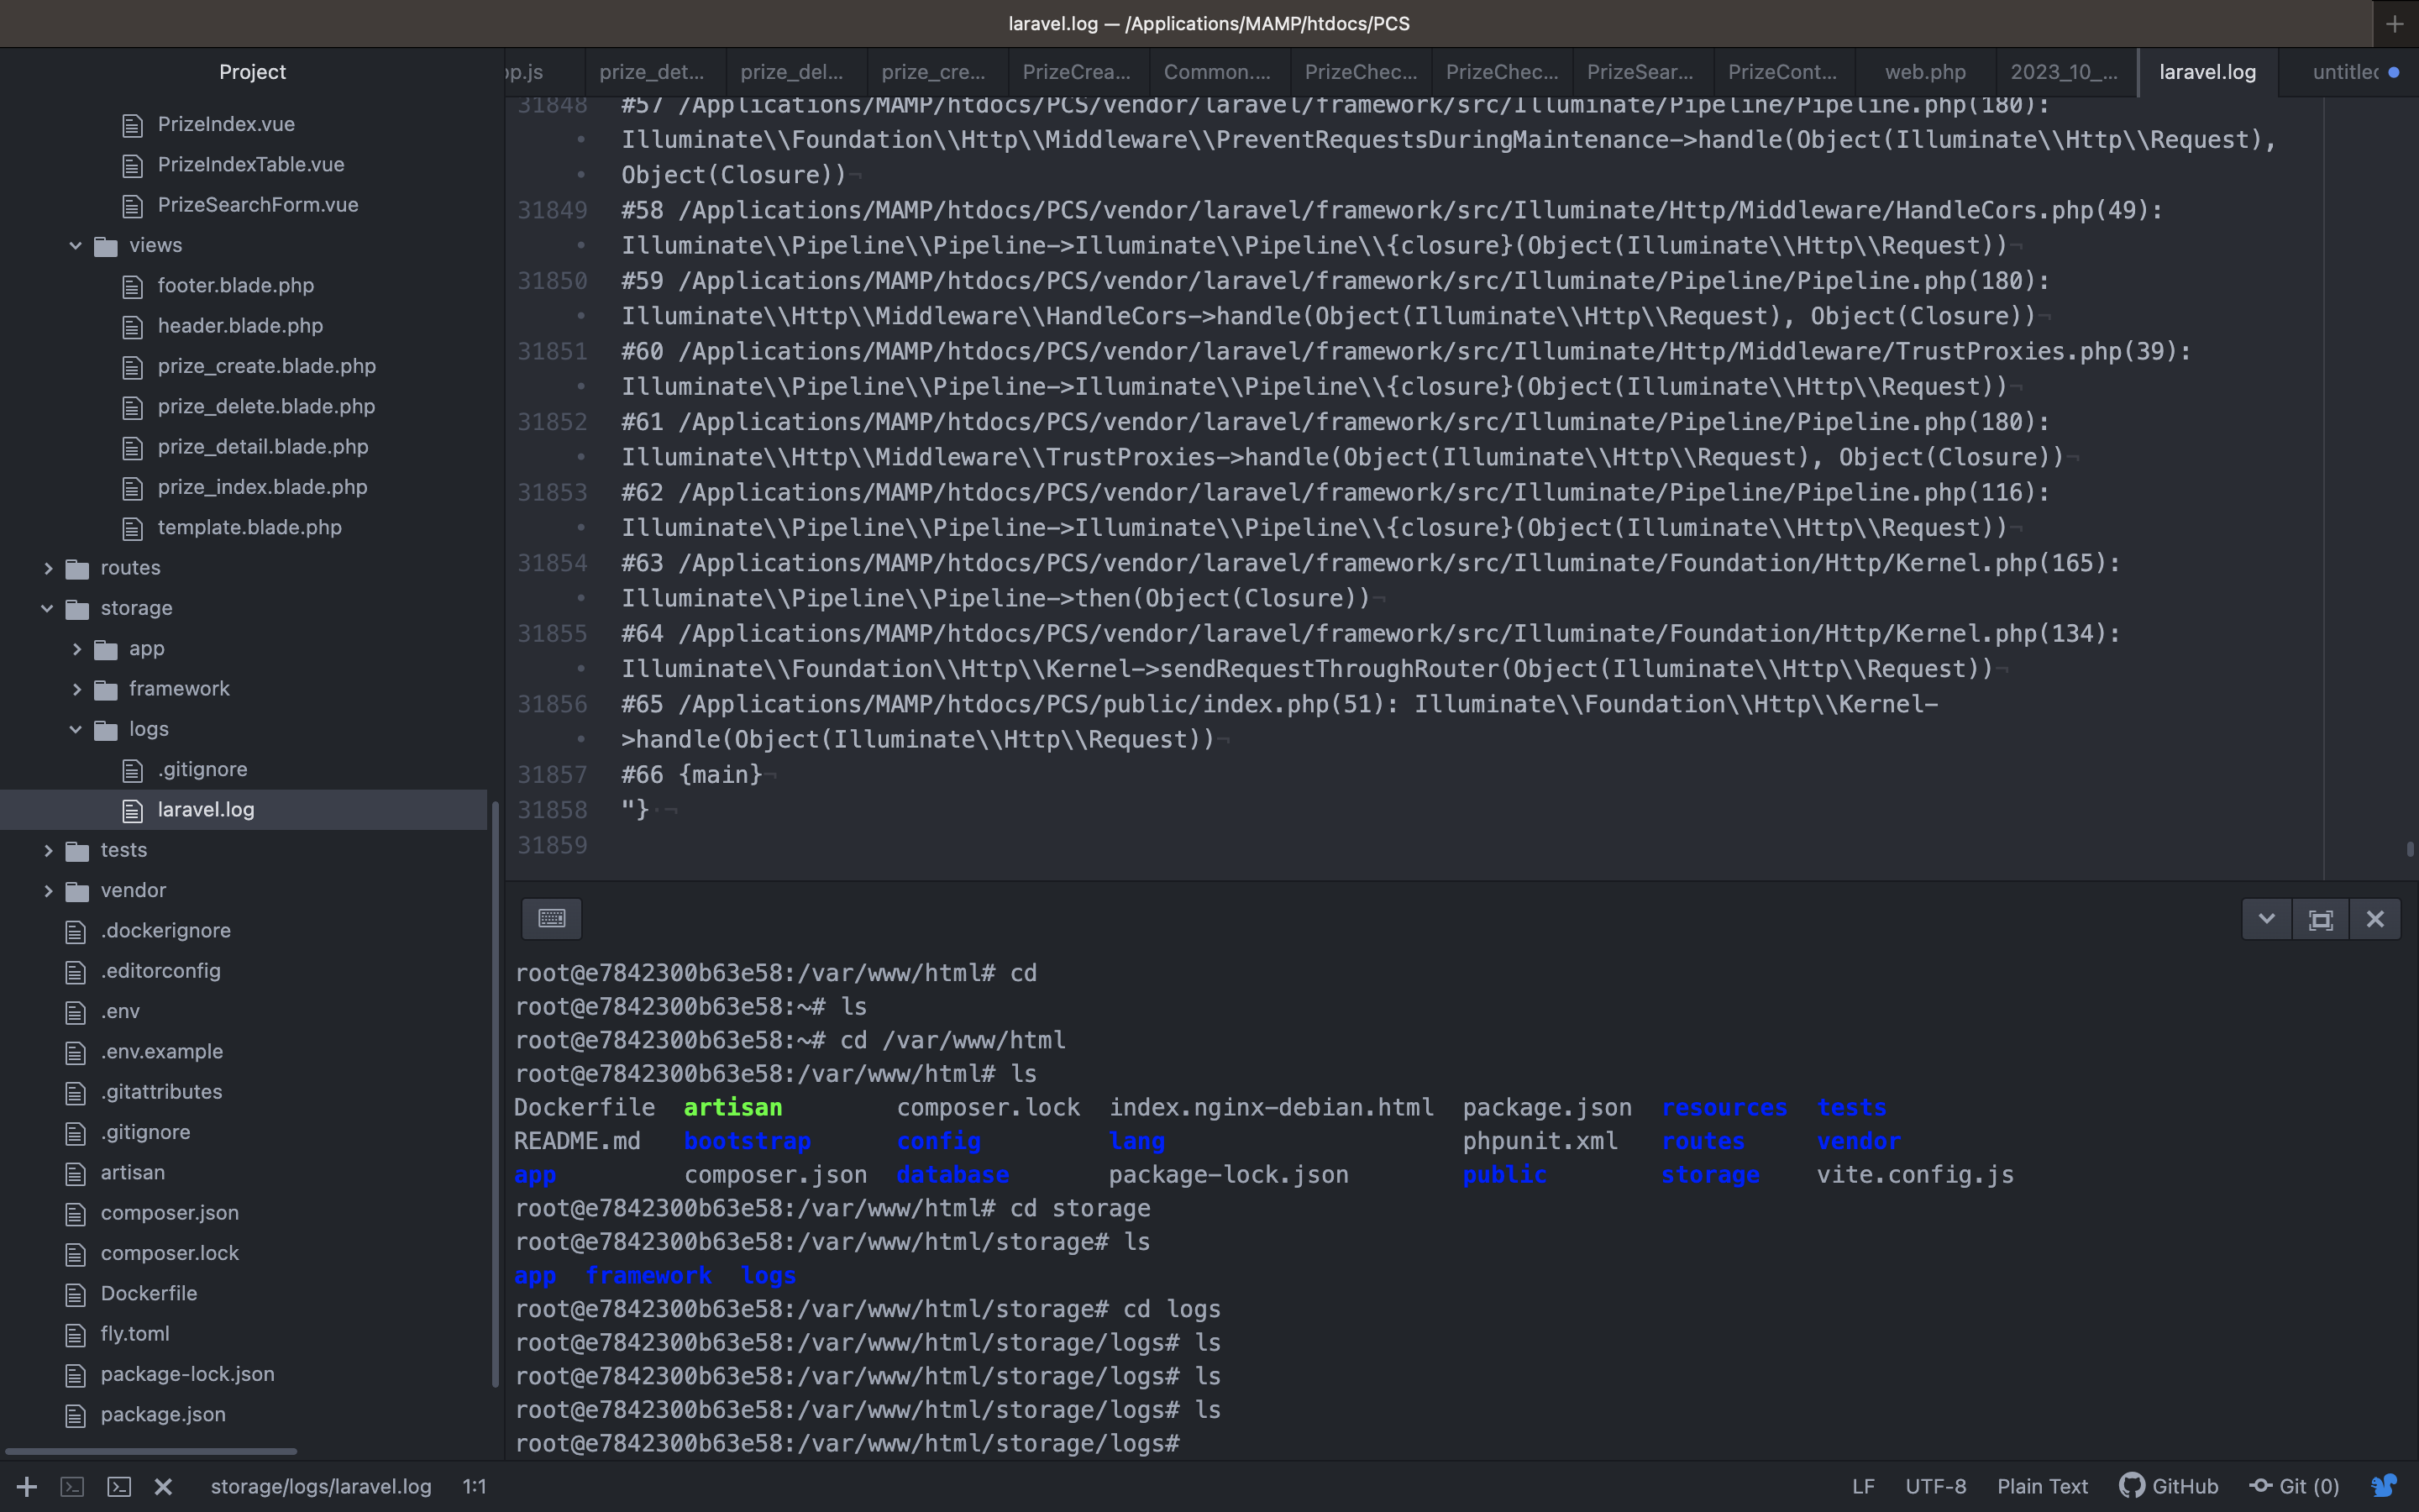Collapse the storage folder
Image resolution: width=2419 pixels, height=1512 pixels.
[47, 608]
